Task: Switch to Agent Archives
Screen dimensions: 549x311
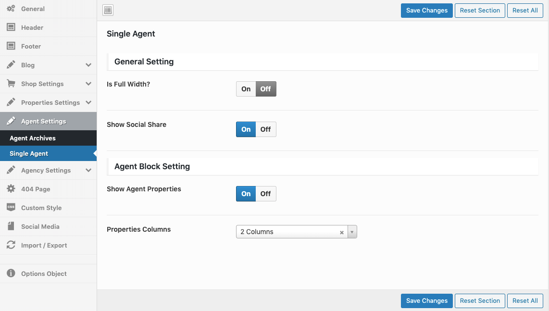Action: [33, 138]
